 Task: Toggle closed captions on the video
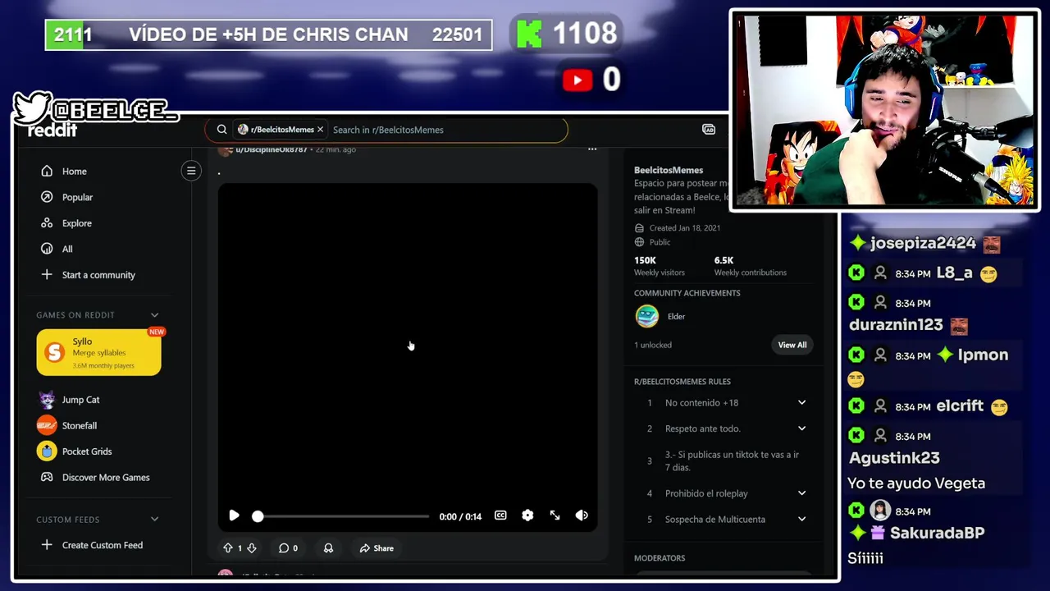tap(500, 515)
